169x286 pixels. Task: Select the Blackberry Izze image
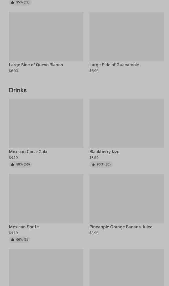pos(126,123)
